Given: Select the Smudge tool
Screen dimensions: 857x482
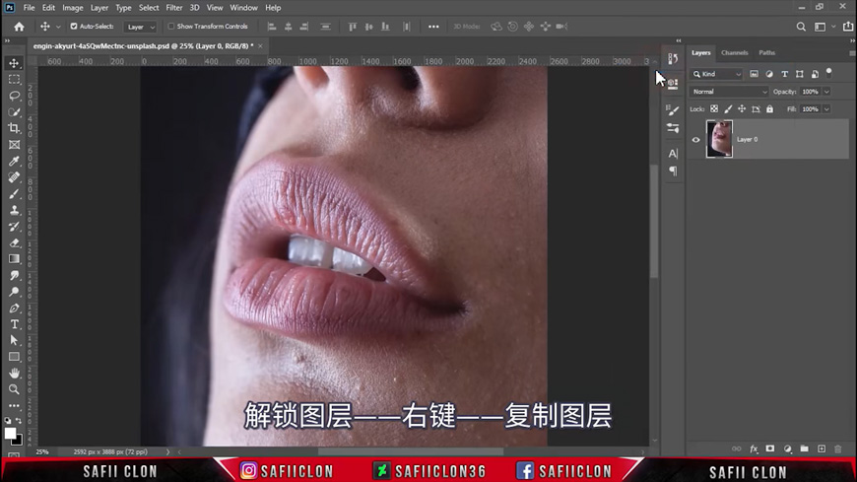Looking at the screenshot, I should point(14,275).
